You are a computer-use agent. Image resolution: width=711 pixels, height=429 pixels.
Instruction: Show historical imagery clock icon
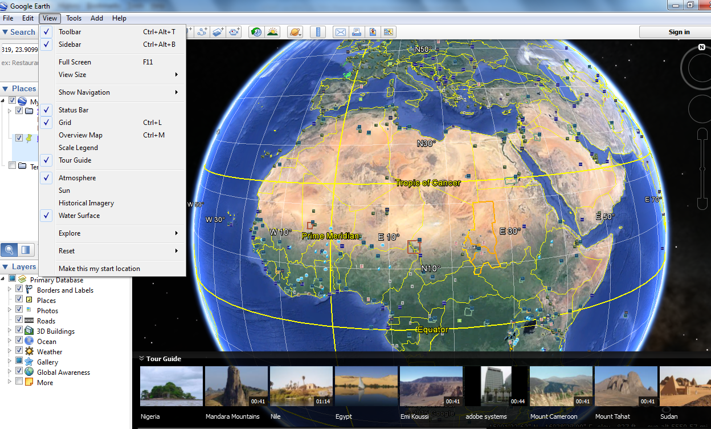point(256,32)
